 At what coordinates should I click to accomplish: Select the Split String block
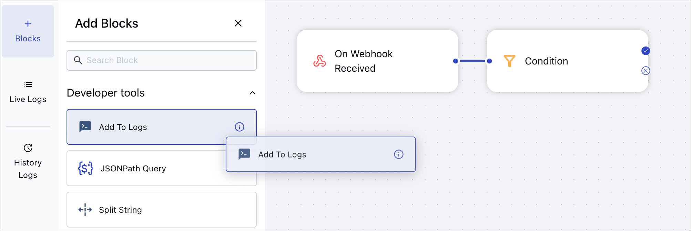click(x=161, y=210)
